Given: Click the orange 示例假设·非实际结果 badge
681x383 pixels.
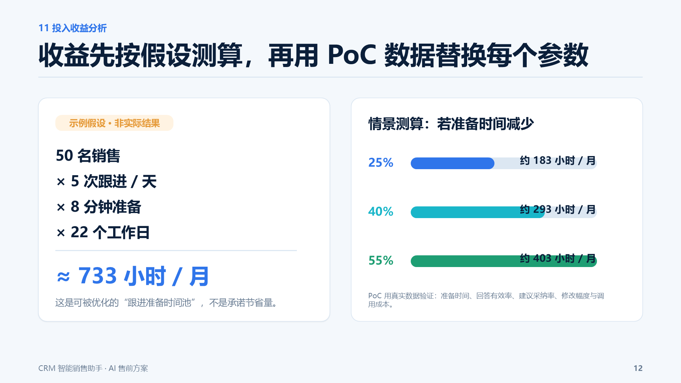Looking at the screenshot, I should pos(114,123).
